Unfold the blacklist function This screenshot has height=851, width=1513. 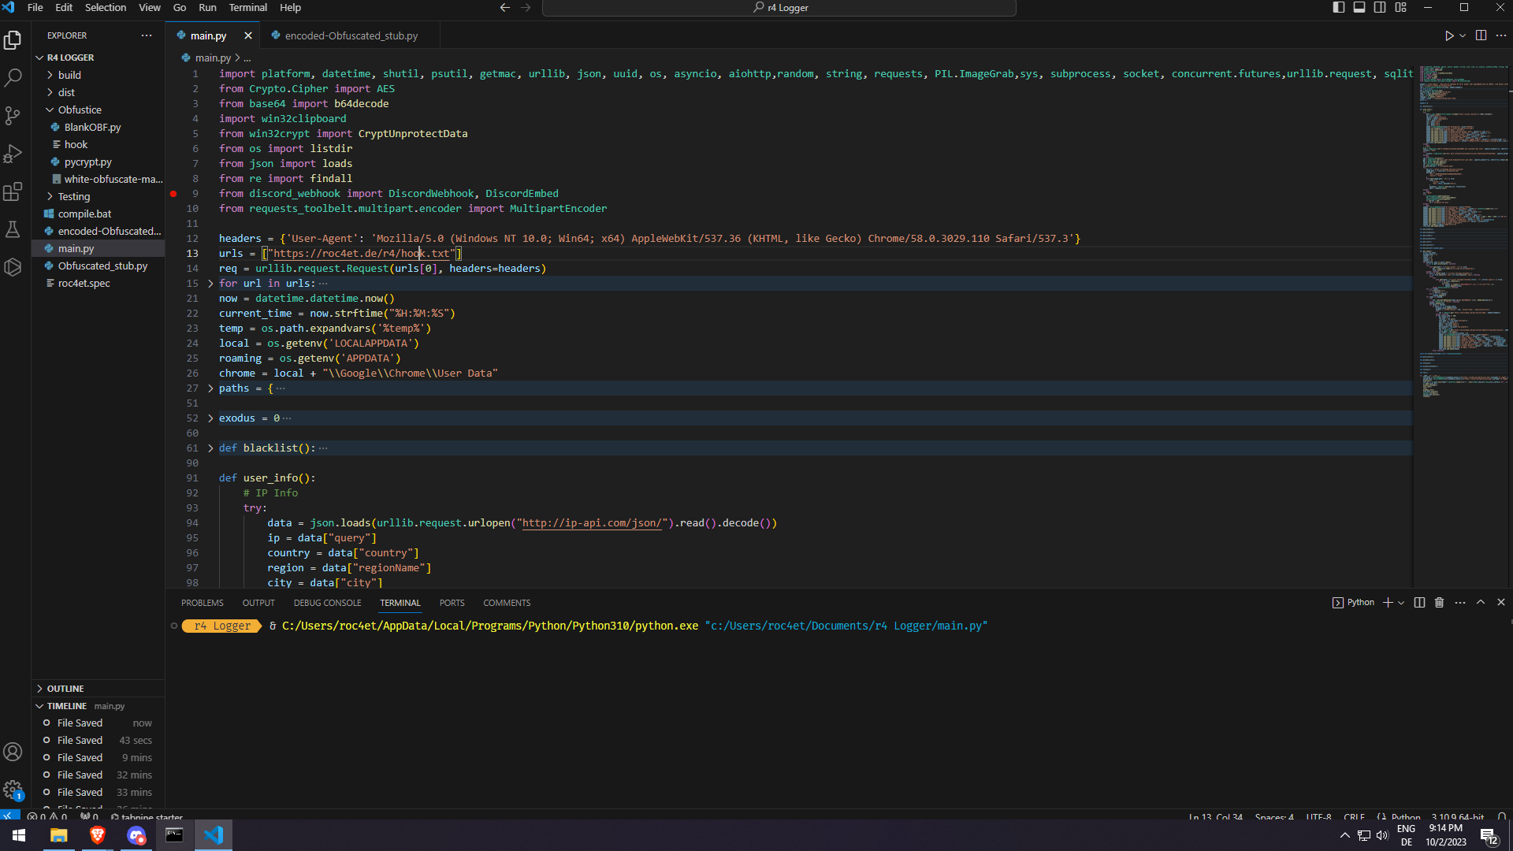point(210,448)
